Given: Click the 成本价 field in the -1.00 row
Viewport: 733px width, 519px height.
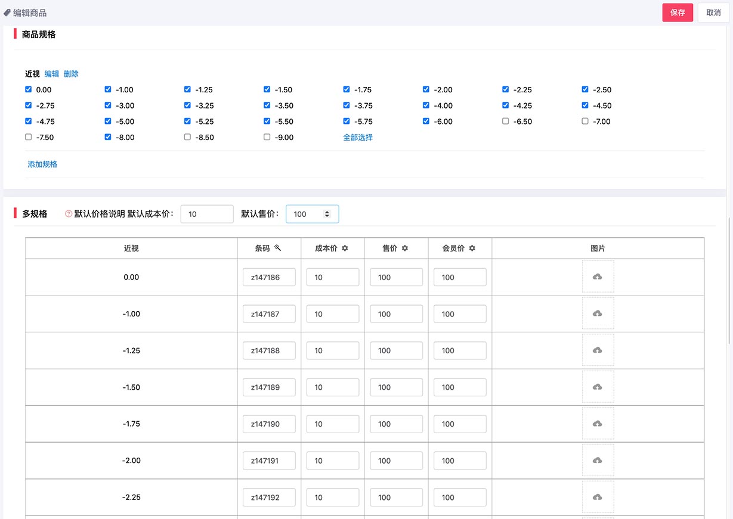Looking at the screenshot, I should pos(333,314).
